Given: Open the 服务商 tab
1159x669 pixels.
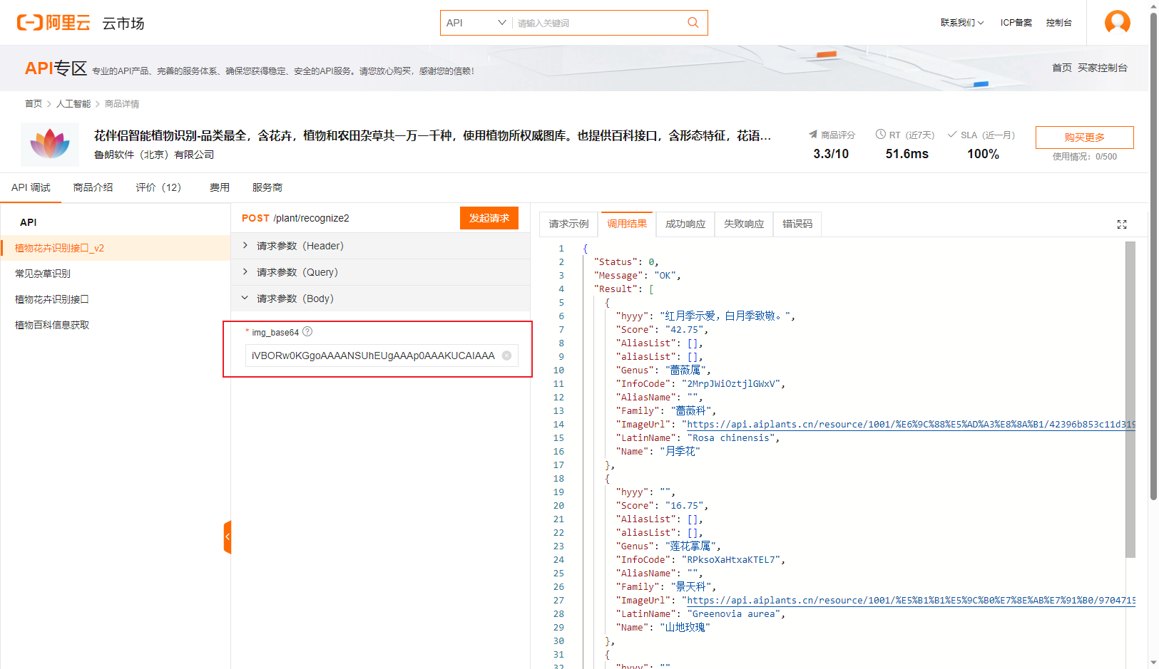Looking at the screenshot, I should (267, 187).
